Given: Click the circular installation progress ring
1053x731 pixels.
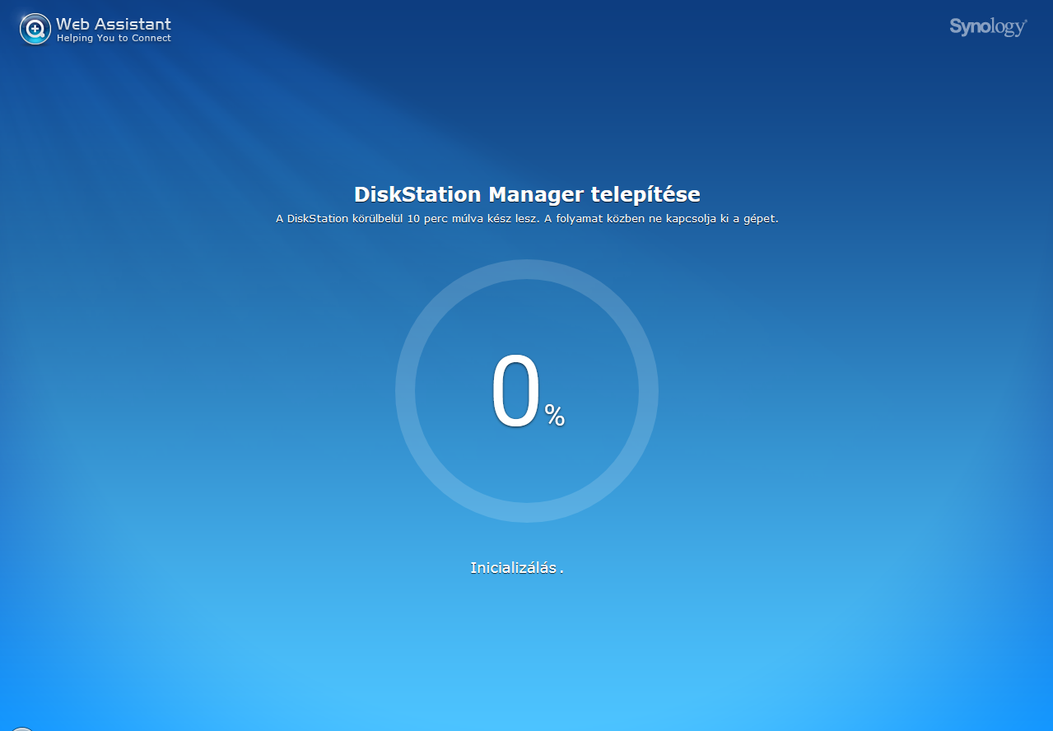Looking at the screenshot, I should tap(527, 391).
